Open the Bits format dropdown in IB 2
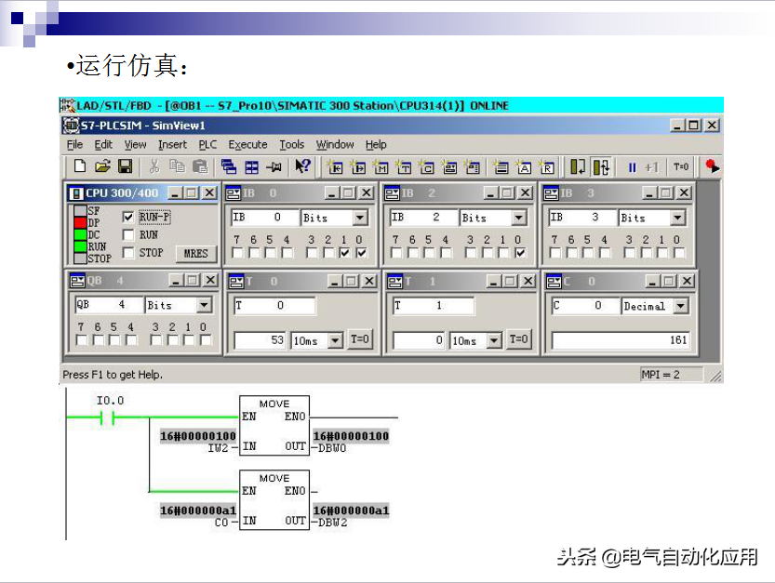Viewport: 775px width, 583px height. 518,218
